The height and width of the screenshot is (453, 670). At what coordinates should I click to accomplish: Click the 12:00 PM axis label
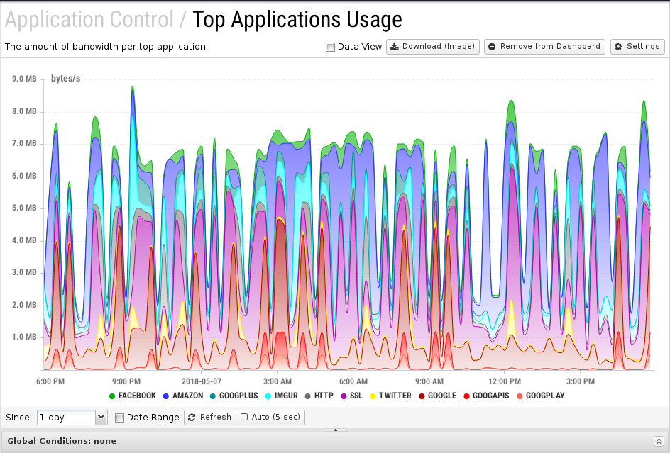[505, 381]
